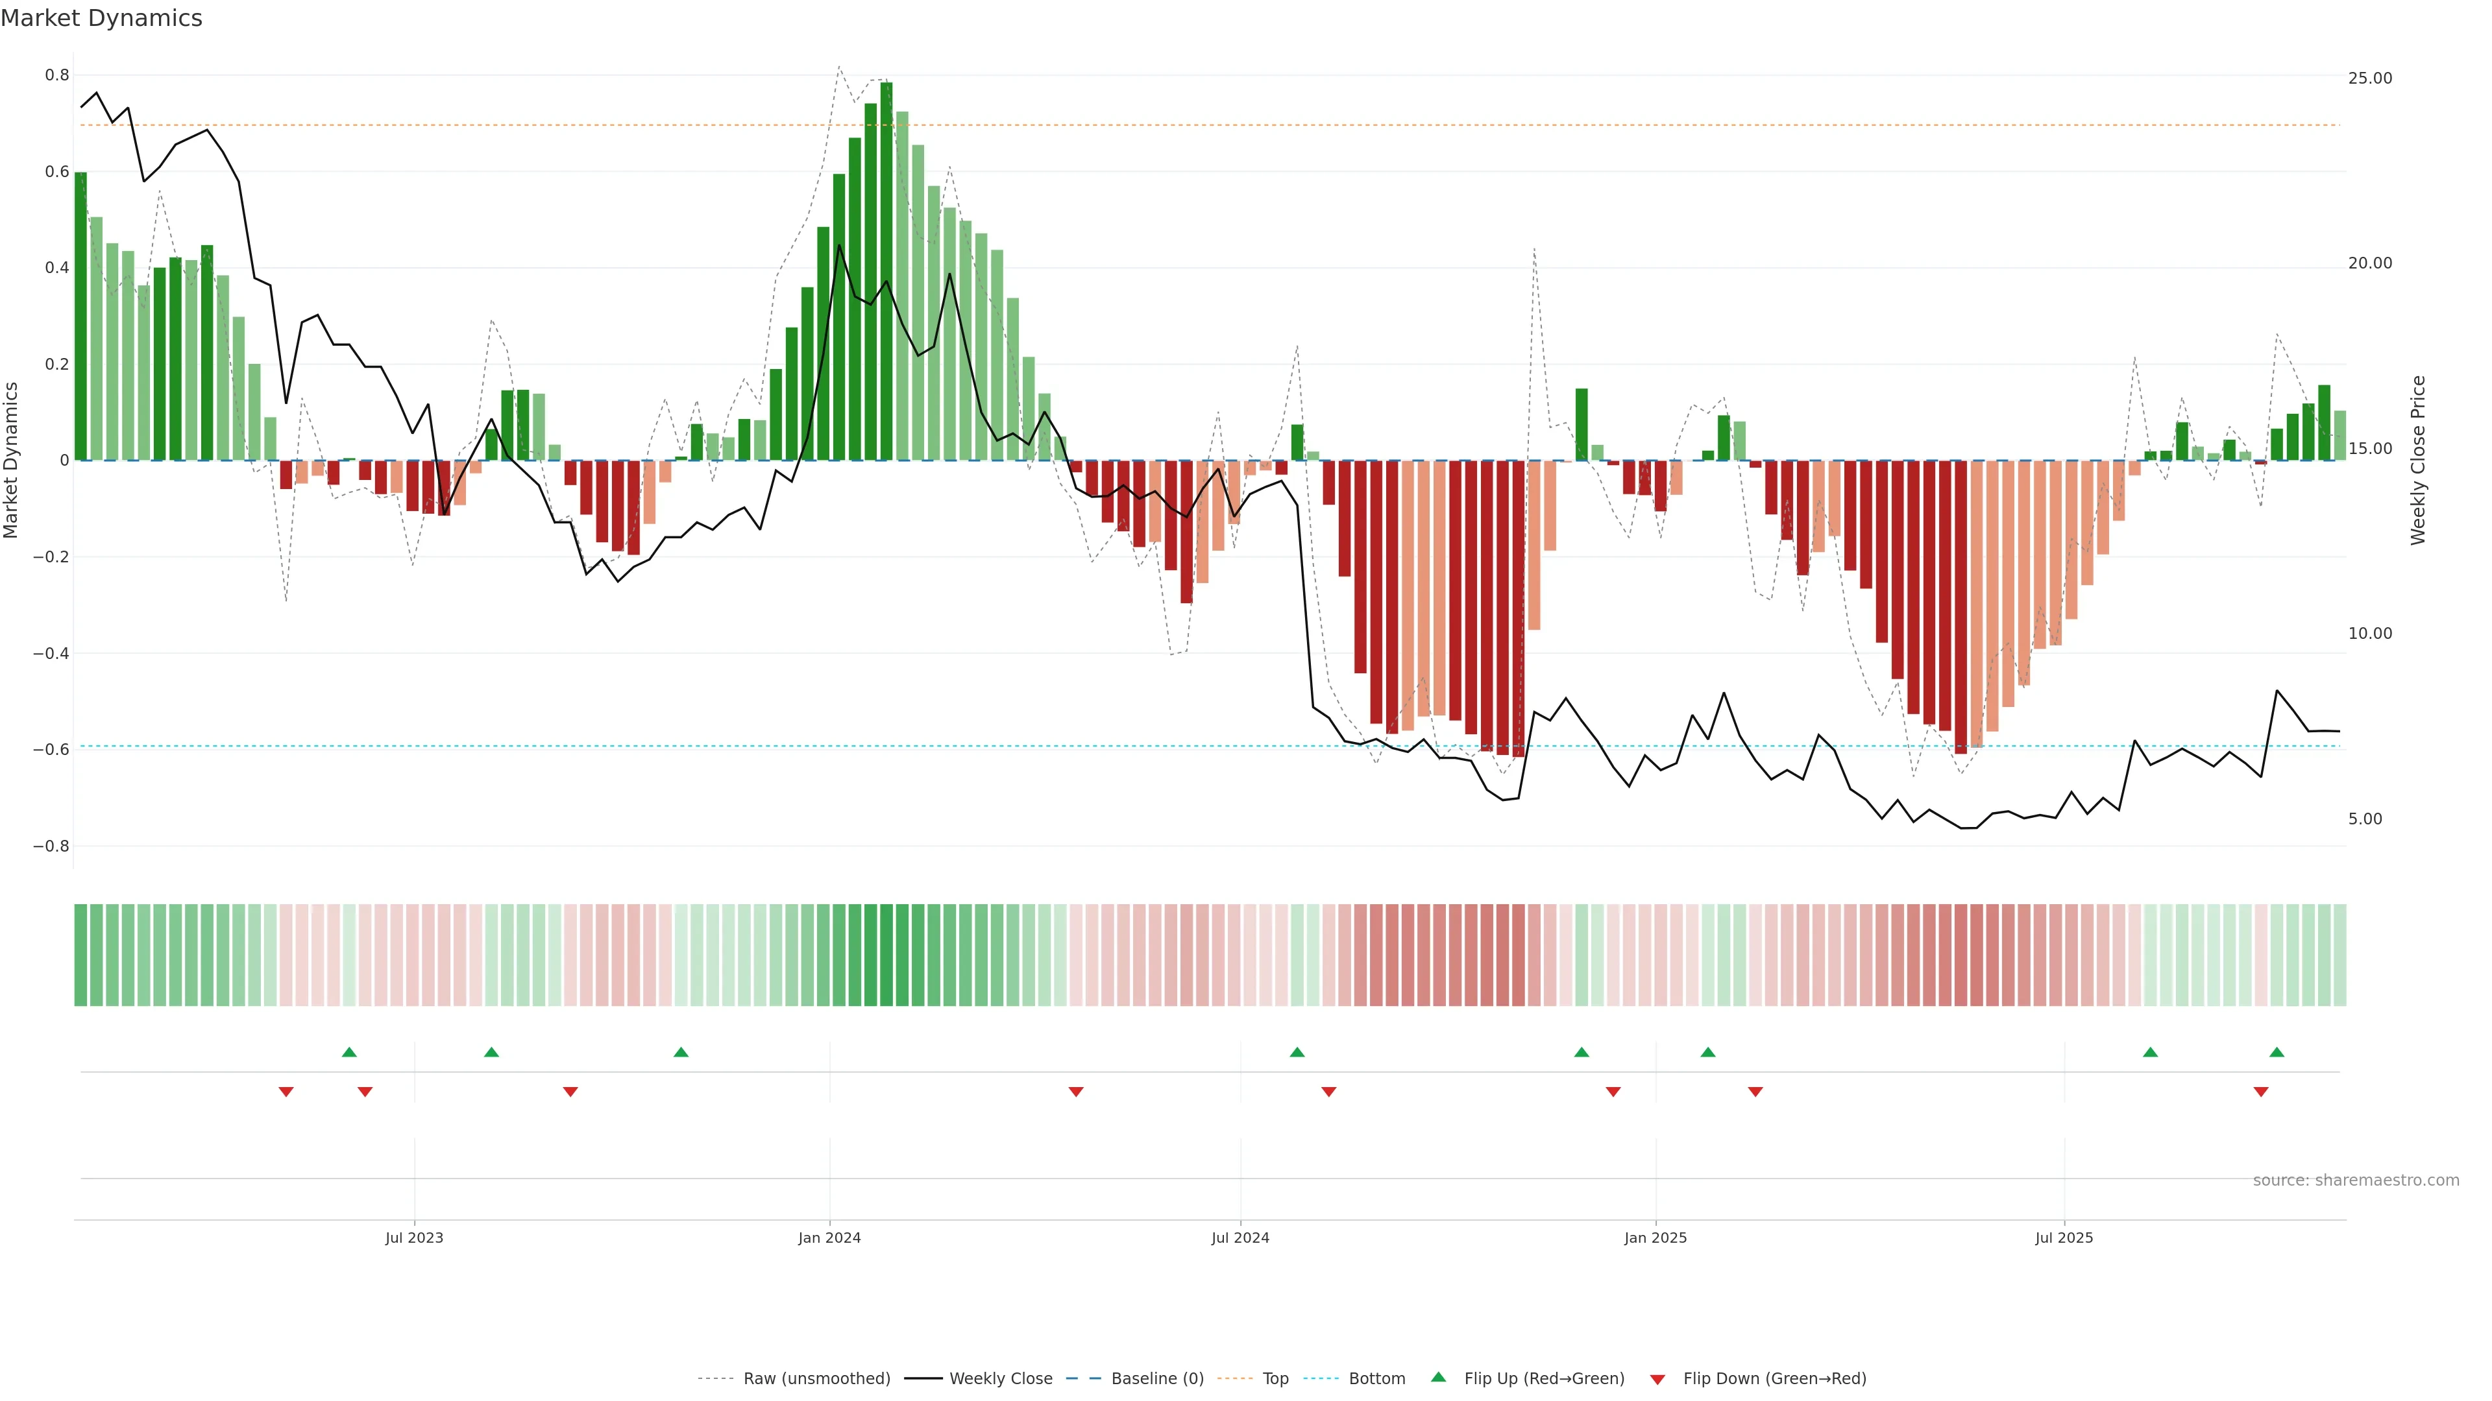Click the Jul 2023 x-axis label
The height and width of the screenshot is (1401, 2492).
414,1238
